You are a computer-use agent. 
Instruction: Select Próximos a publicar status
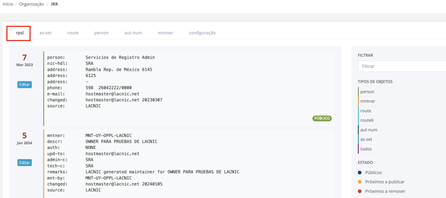tap(384, 182)
